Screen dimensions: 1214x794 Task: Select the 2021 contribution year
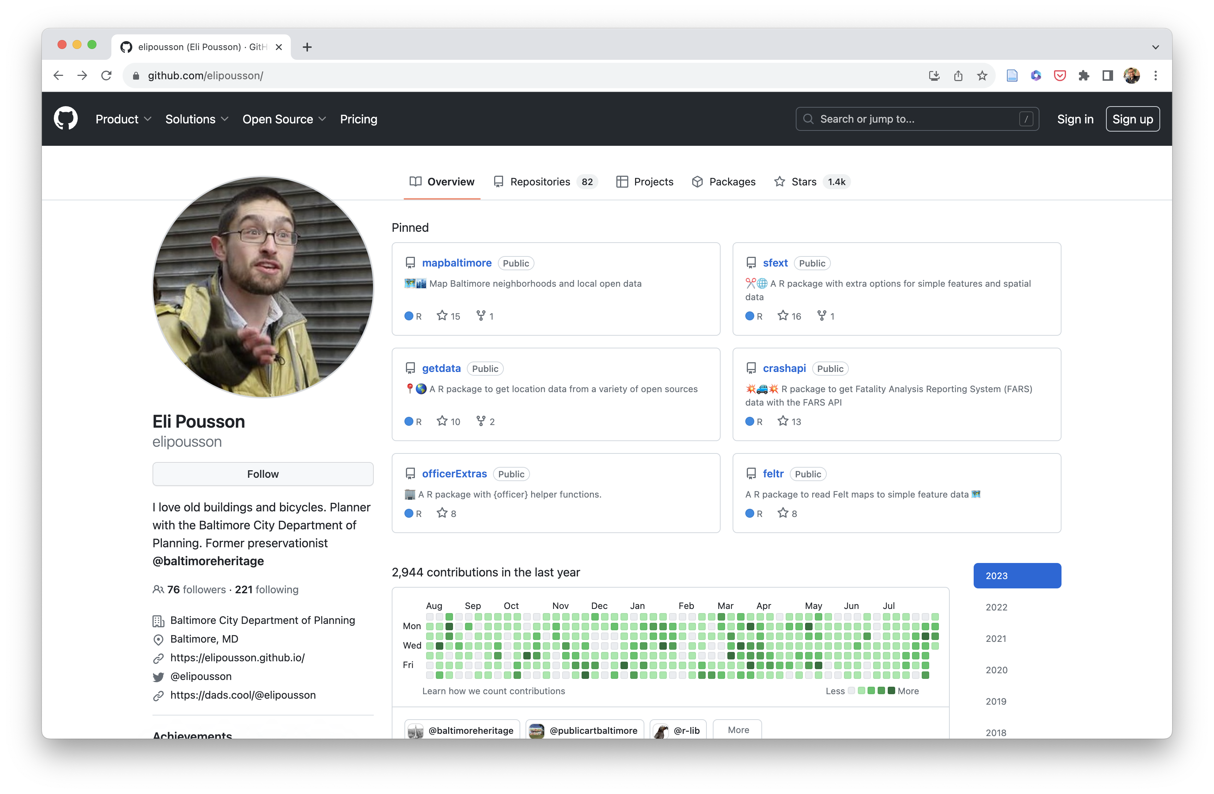click(996, 638)
